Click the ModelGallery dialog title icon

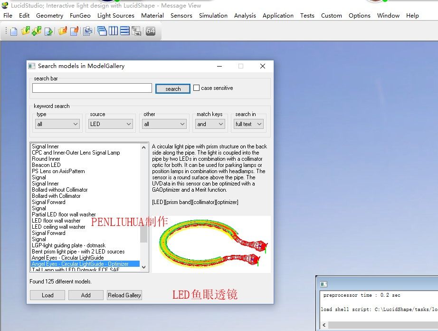tap(31, 66)
